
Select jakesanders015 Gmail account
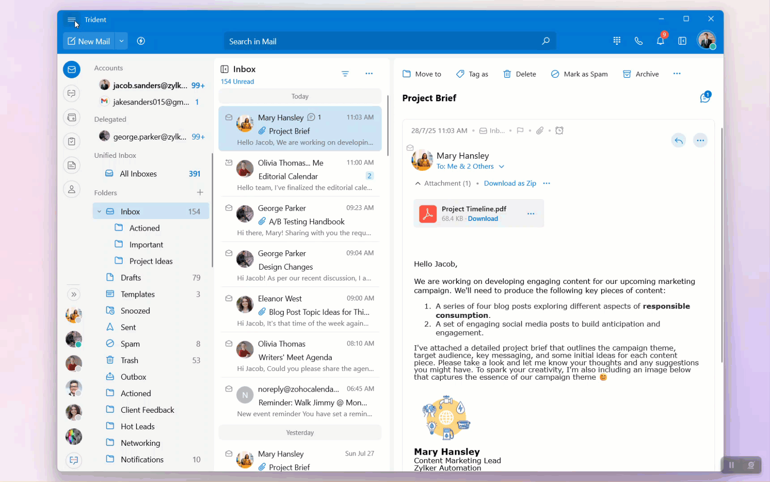pos(151,102)
